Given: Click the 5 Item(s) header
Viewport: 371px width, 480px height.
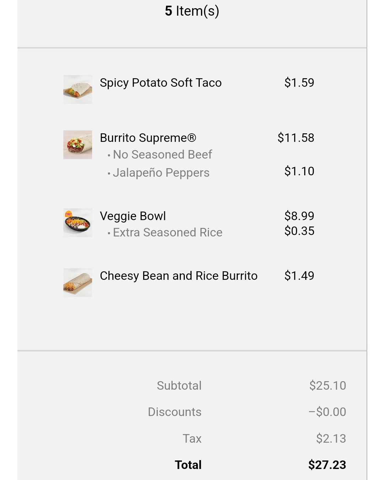Looking at the screenshot, I should [192, 11].
